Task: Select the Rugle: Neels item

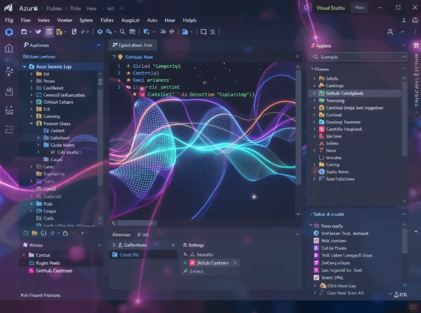Action: [x=48, y=263]
